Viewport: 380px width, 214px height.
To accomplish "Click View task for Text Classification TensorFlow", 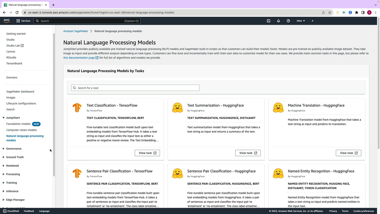I will 147,153.
